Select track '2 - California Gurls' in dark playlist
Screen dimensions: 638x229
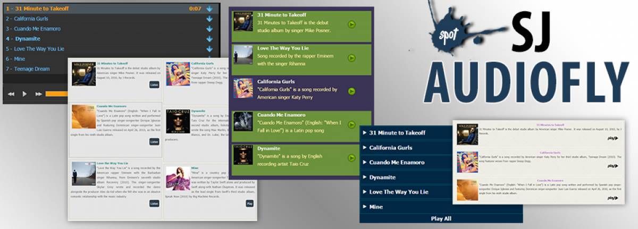pos(27,19)
